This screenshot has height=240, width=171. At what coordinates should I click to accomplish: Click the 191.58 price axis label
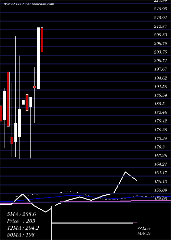click(160, 87)
